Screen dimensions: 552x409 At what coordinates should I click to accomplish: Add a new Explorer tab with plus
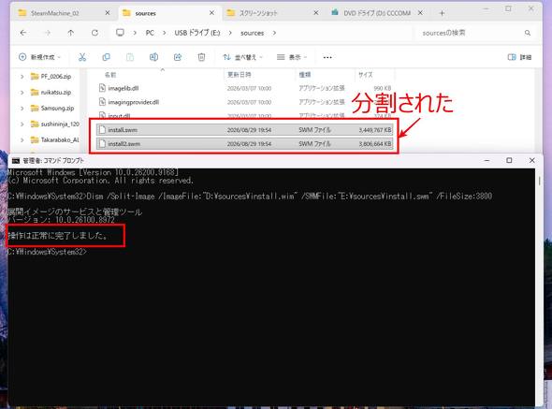[442, 13]
